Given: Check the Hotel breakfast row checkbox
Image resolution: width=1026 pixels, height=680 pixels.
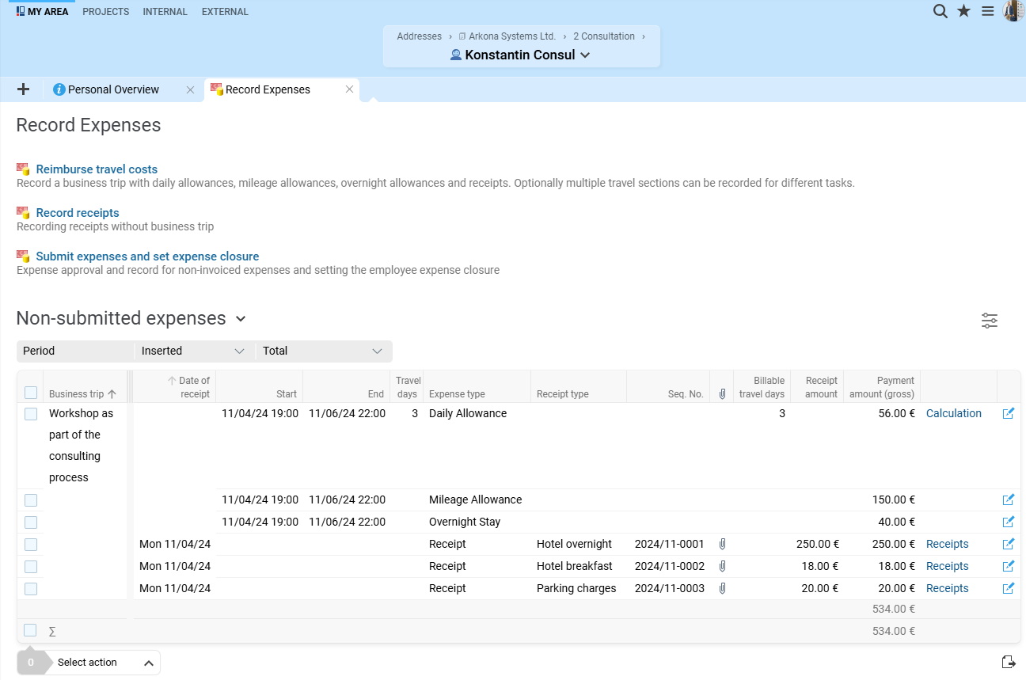Looking at the screenshot, I should tap(31, 567).
